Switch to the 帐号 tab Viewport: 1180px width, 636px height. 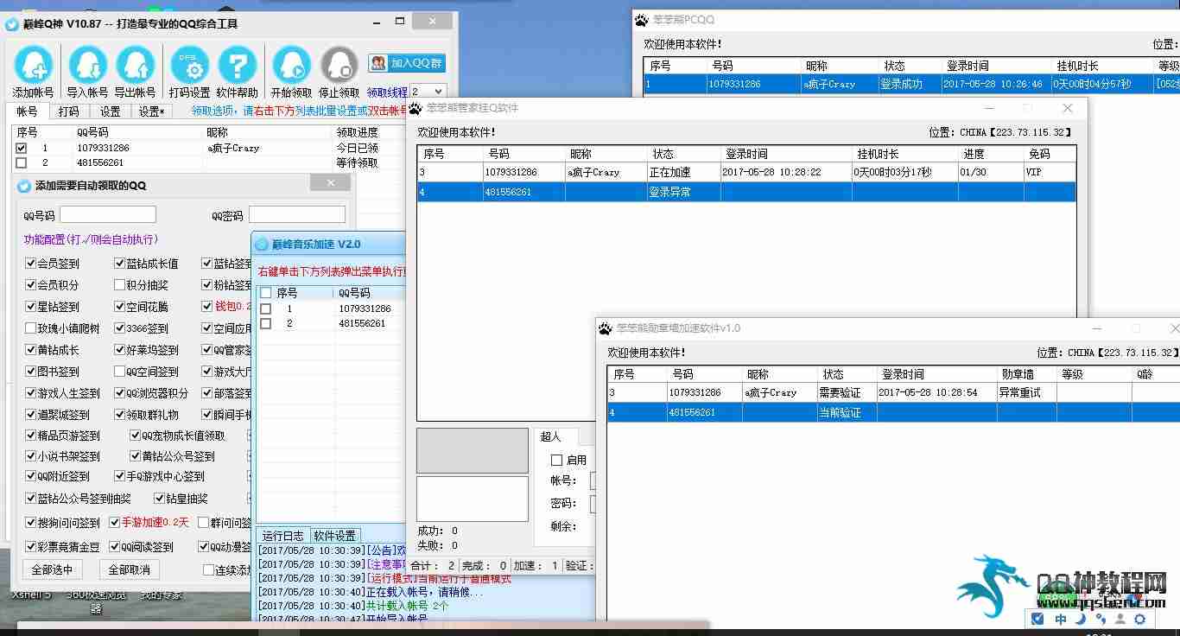pos(28,111)
